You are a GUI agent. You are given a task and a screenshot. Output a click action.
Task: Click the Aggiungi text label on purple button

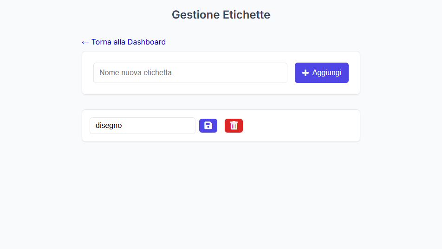327,73
